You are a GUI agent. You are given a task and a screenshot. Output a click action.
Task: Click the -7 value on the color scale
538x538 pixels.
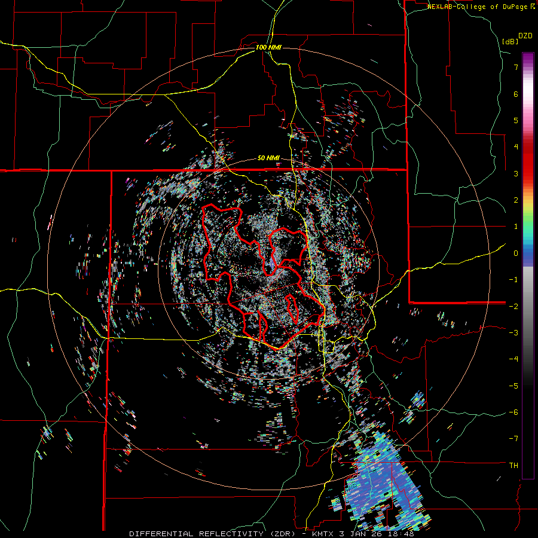513,439
